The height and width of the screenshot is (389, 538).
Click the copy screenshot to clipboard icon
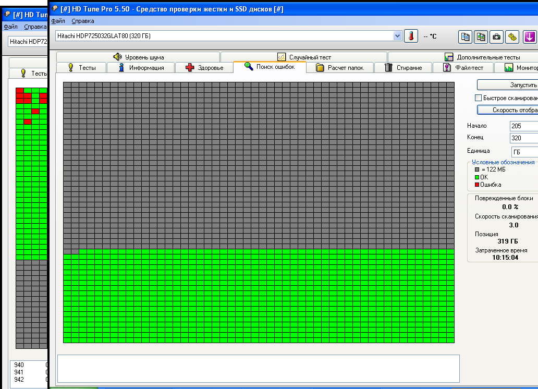[x=481, y=37]
